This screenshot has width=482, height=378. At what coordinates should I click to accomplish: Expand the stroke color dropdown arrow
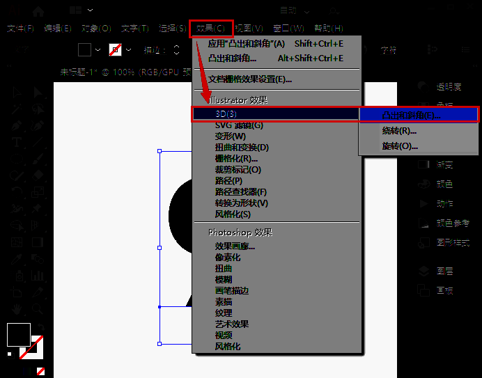[x=130, y=50]
